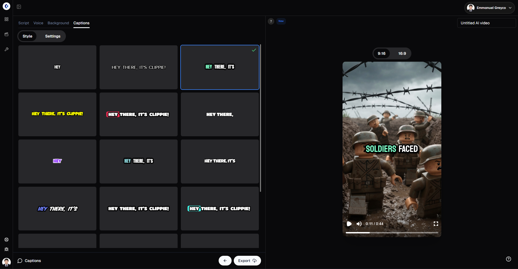Choose the yellow caption style
The height and width of the screenshot is (269, 518).
[57, 114]
